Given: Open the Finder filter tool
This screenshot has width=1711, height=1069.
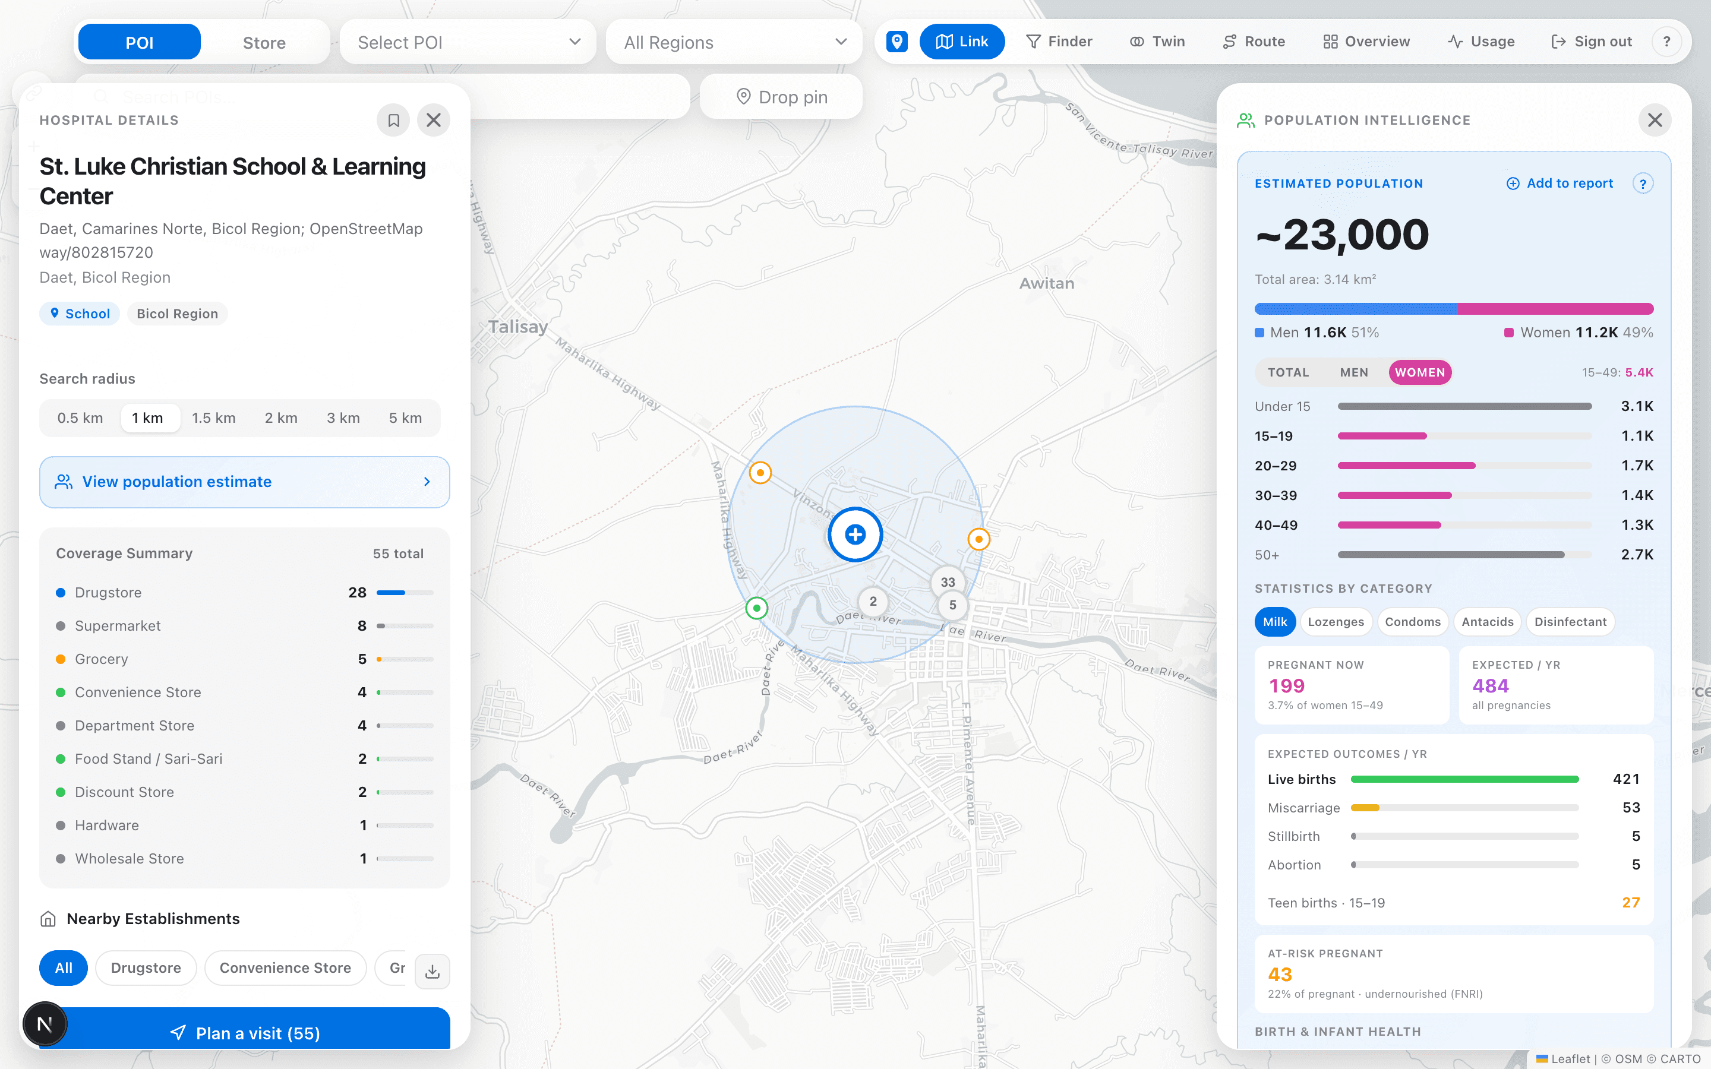Looking at the screenshot, I should click(1059, 42).
